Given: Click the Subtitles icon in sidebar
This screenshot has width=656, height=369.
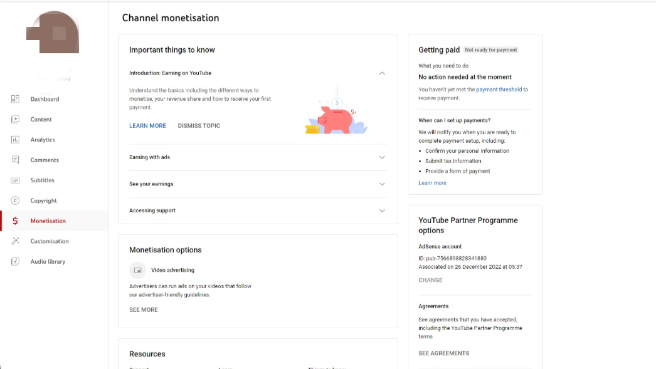Looking at the screenshot, I should coord(15,180).
